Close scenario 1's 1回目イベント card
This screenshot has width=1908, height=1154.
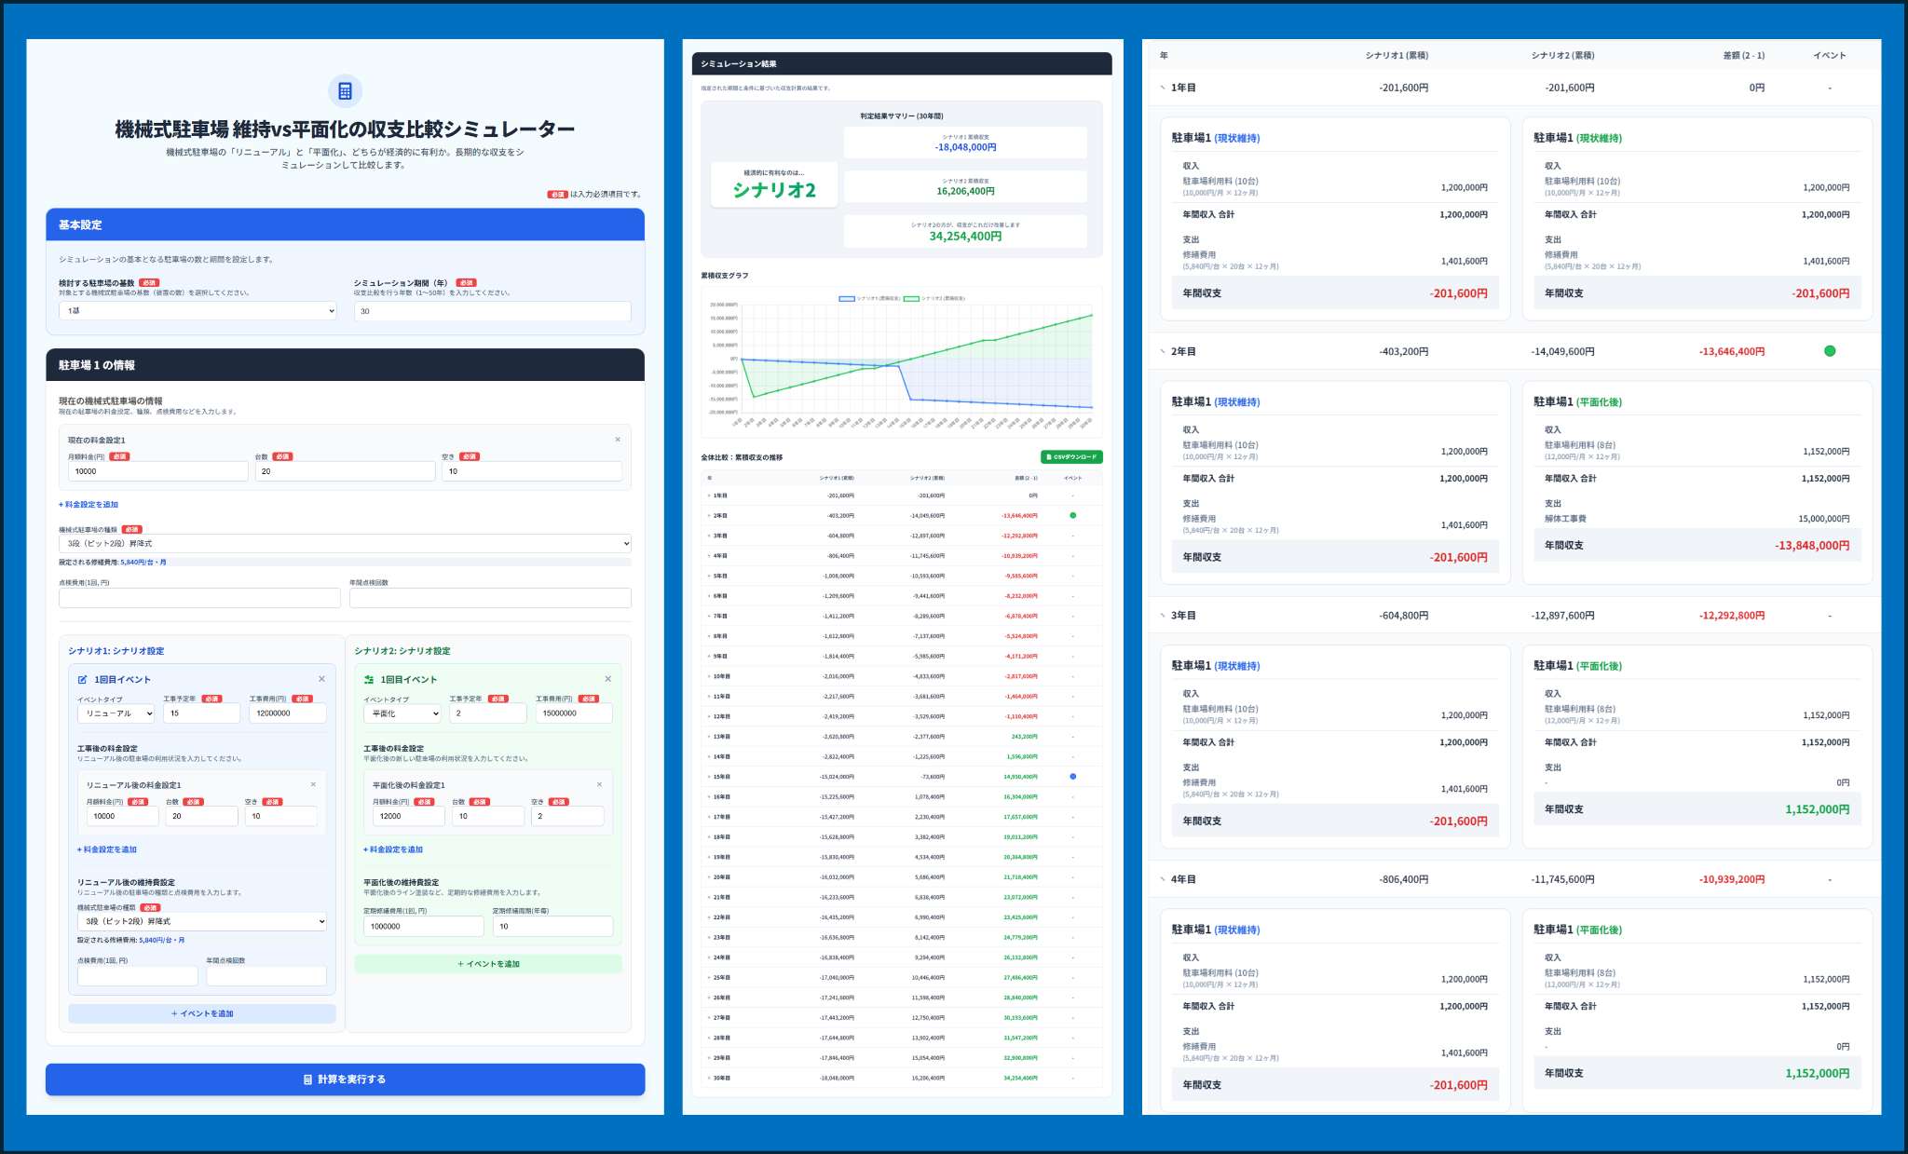pyautogui.click(x=321, y=679)
